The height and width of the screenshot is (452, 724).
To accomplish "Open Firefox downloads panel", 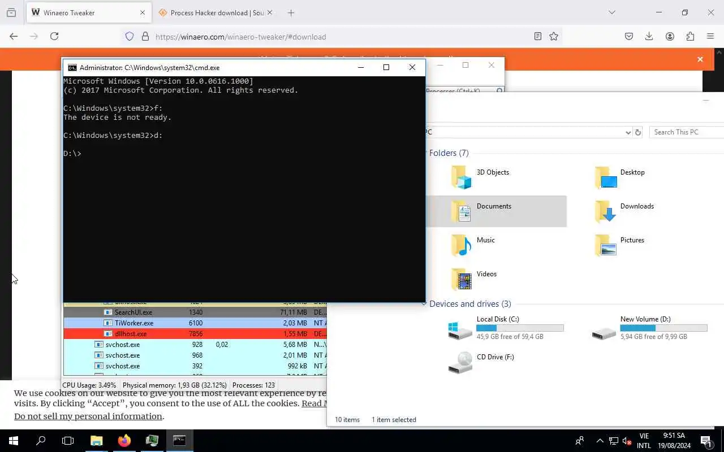I will point(649,36).
